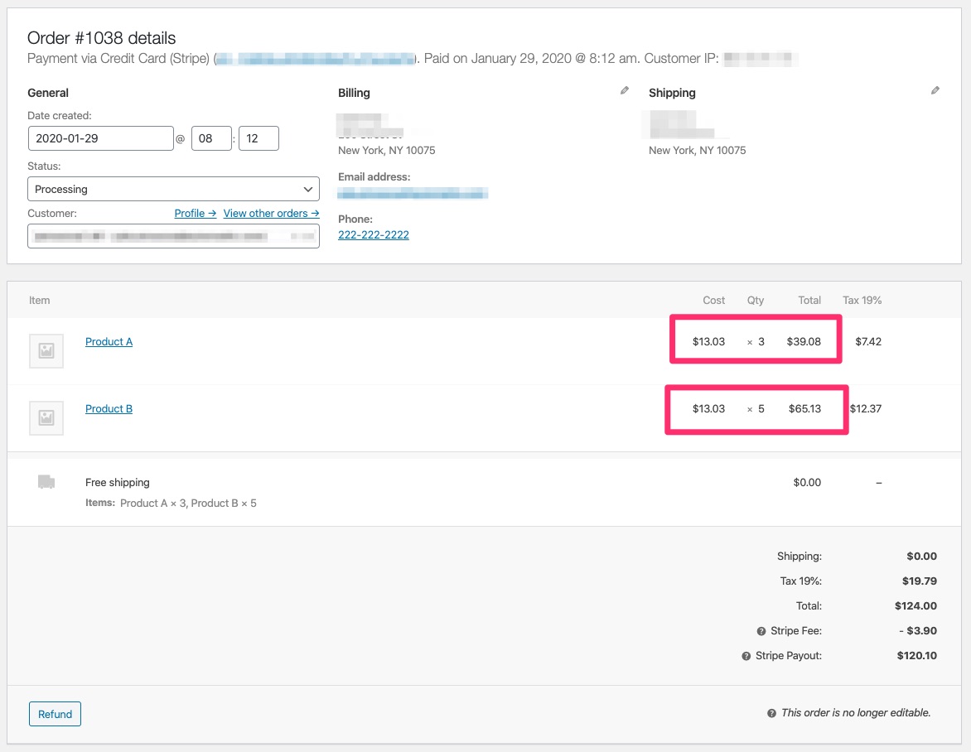Open the customer's Profile link
This screenshot has height=752, width=971.
pyautogui.click(x=194, y=213)
